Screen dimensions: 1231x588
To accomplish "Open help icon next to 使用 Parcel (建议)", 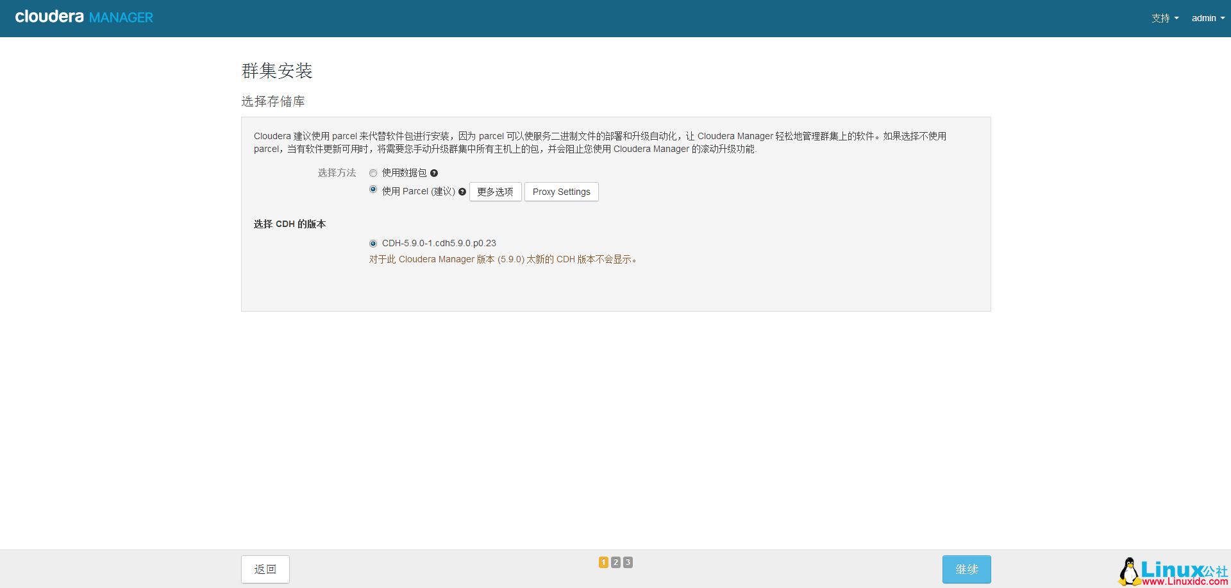I will point(462,192).
